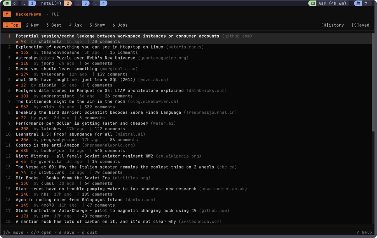Select 'What ORMs have taught me: just learn SQL'
This screenshot has height=238, width=377.
coord(75,80)
